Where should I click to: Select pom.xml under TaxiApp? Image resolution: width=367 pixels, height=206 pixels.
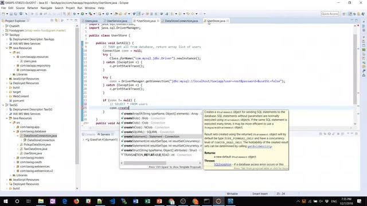(x=18, y=101)
